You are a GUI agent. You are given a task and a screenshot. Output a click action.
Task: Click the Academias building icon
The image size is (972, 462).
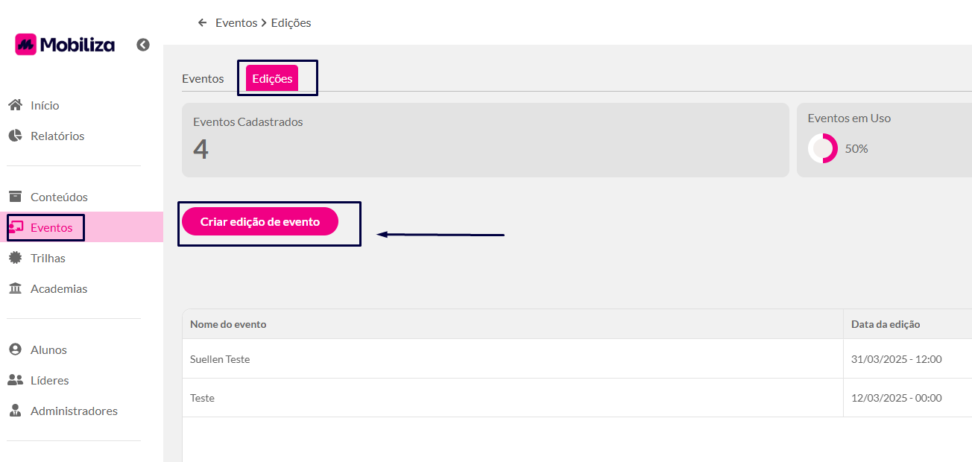(15, 288)
